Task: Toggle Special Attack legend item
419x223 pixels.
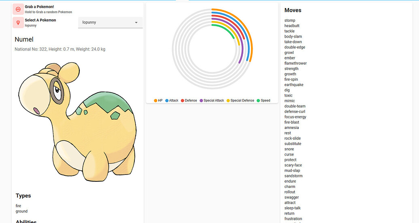Action: click(x=212, y=101)
